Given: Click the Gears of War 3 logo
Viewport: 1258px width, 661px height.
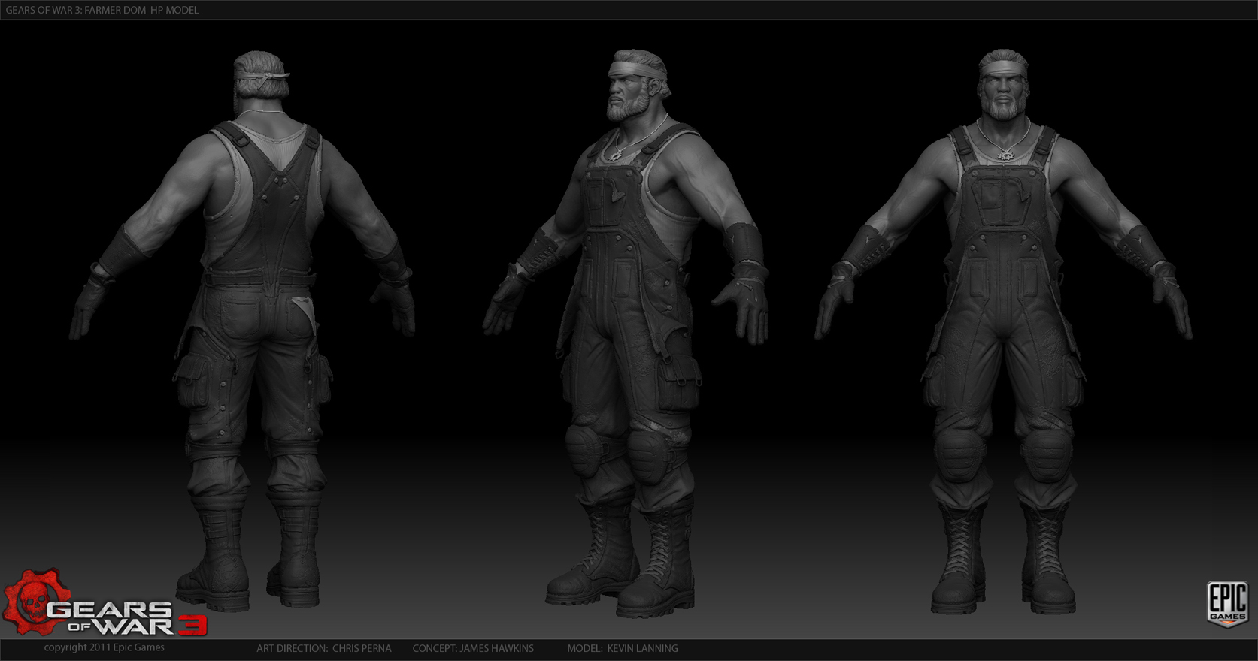Looking at the screenshot, I should [x=105, y=603].
